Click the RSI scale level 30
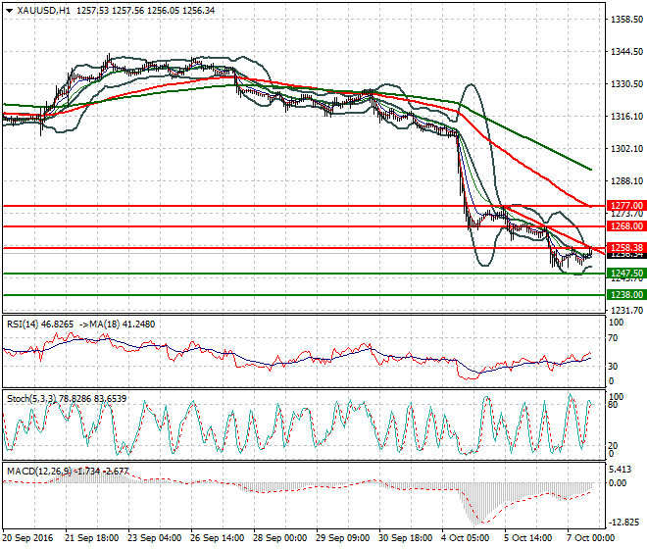This screenshot has width=647, height=549. click(613, 366)
